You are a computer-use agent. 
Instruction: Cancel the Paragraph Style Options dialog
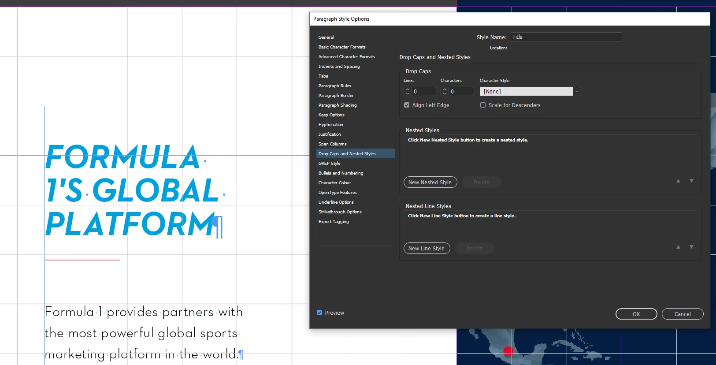[x=683, y=314]
